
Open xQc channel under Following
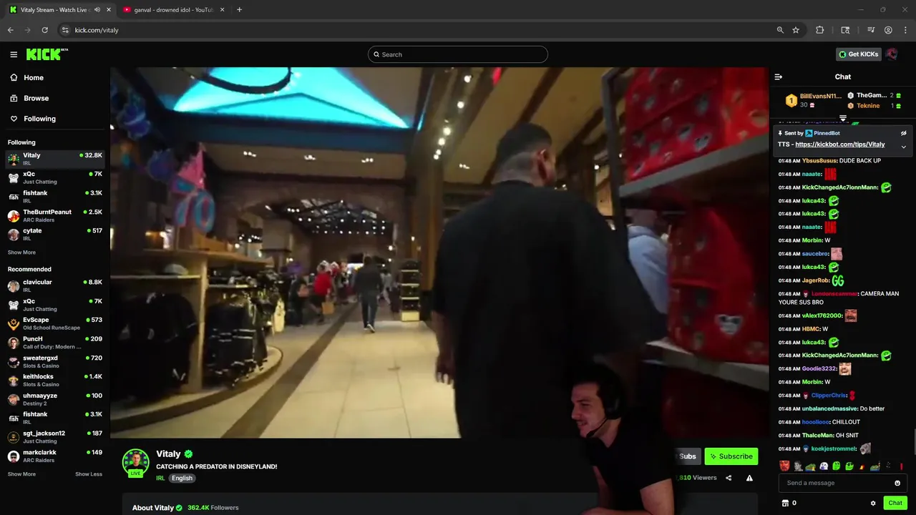55,177
